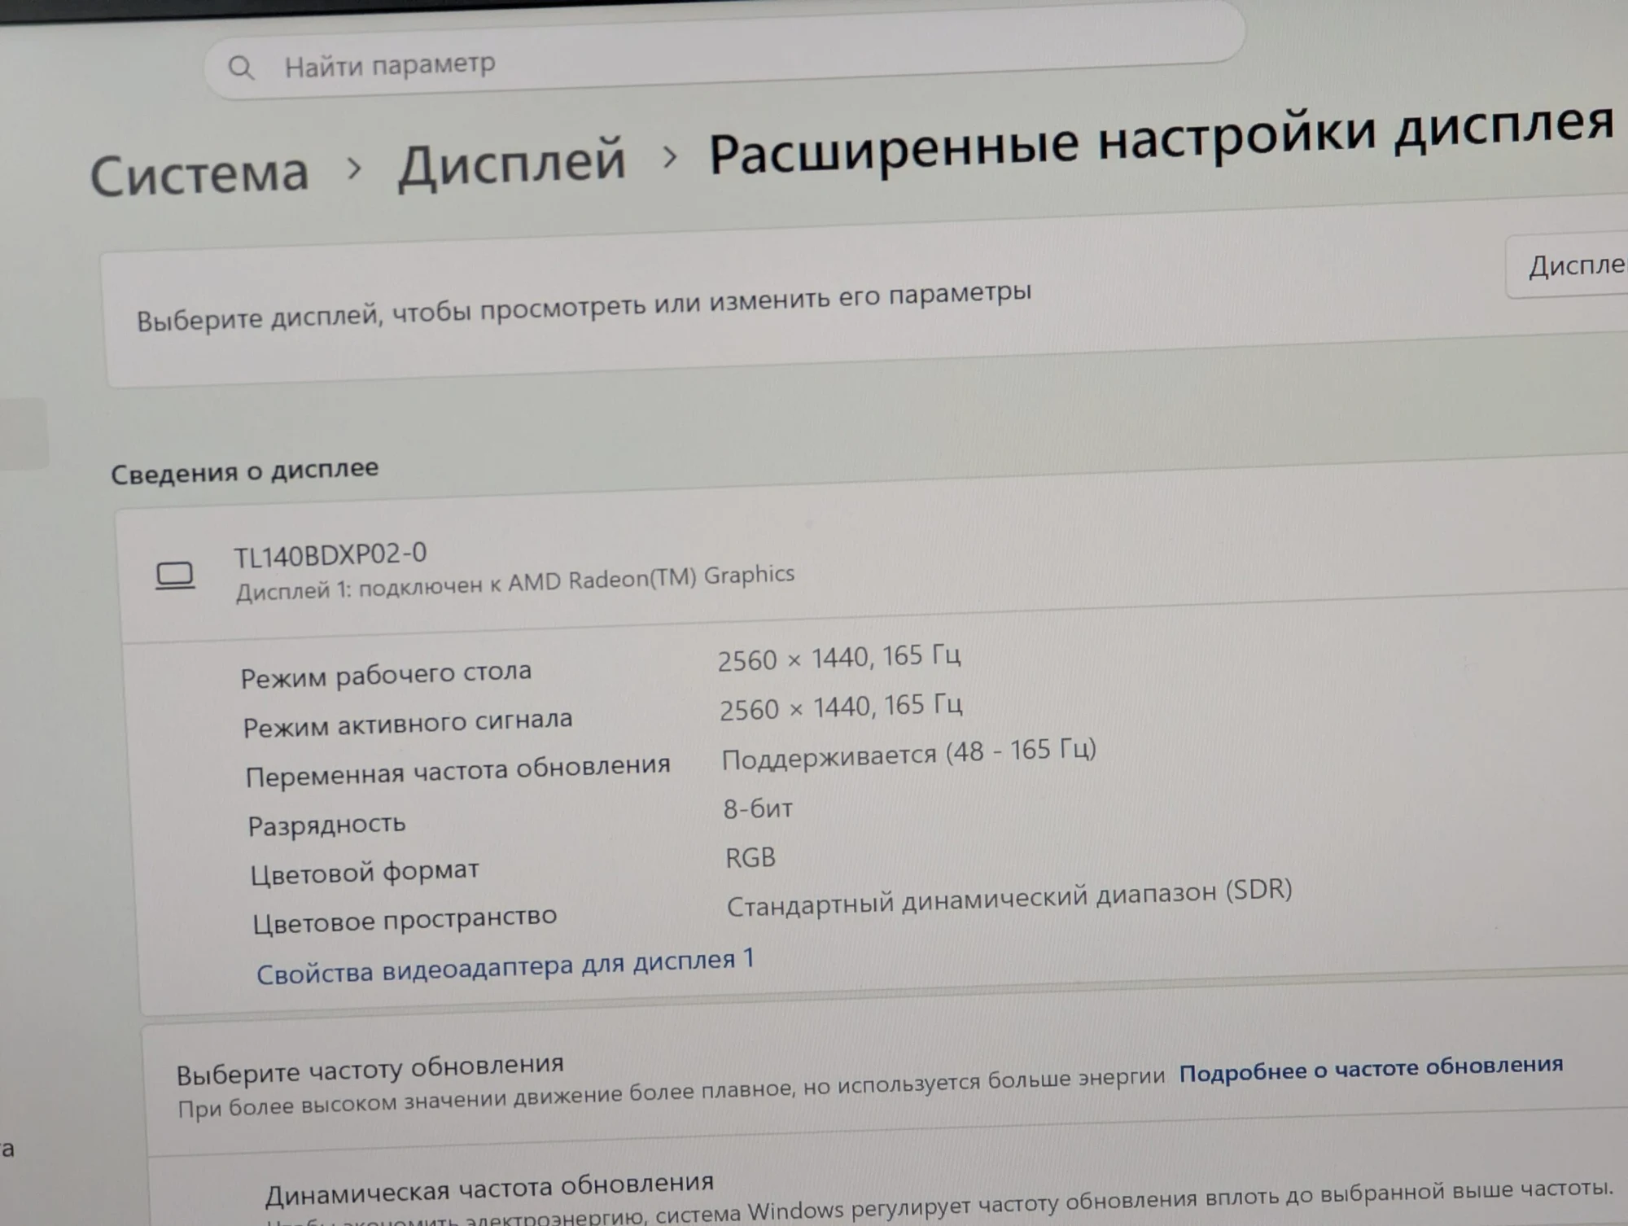
Task: Click 'Цветовой формат' label
Action: click(x=365, y=872)
